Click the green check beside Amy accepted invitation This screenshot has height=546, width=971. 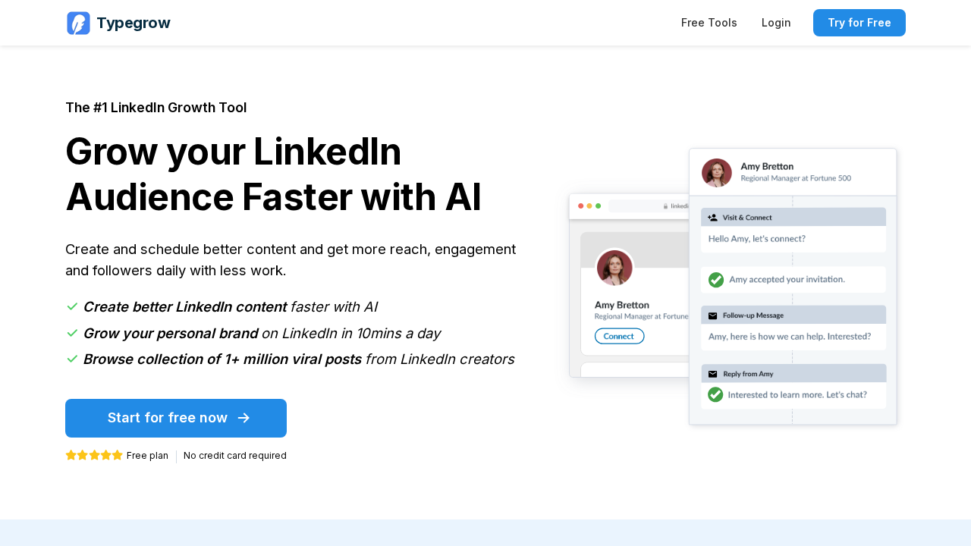pyautogui.click(x=715, y=280)
